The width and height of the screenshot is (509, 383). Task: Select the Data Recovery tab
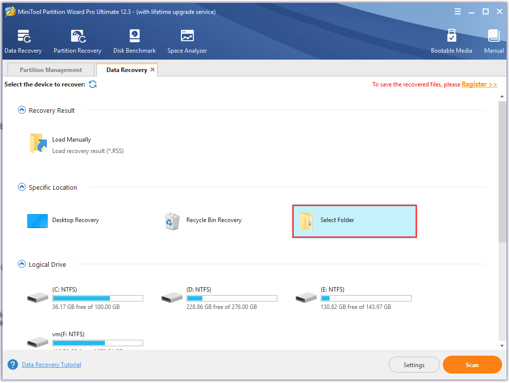(127, 70)
